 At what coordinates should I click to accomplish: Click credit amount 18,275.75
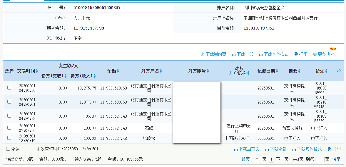tap(87, 88)
